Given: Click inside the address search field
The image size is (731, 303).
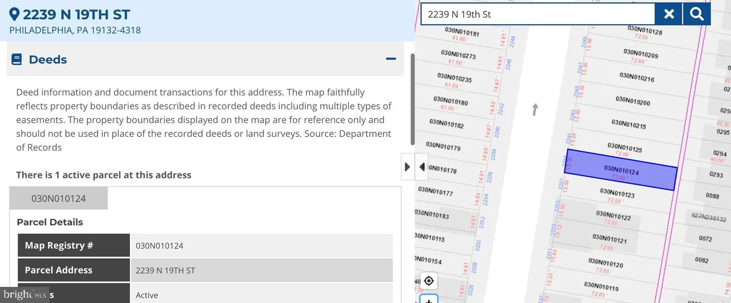Looking at the screenshot, I should click(x=537, y=14).
